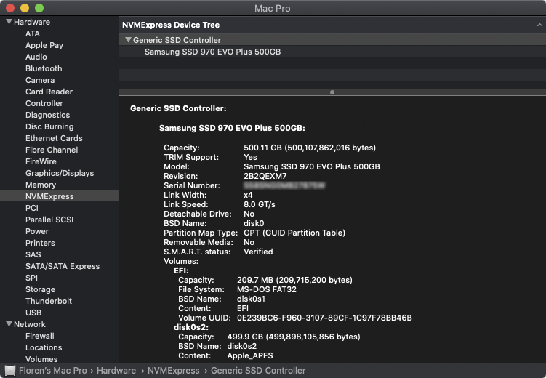Collapse the Generic SSD Controller tree row
Screen dimensions: 546x378
(128, 40)
